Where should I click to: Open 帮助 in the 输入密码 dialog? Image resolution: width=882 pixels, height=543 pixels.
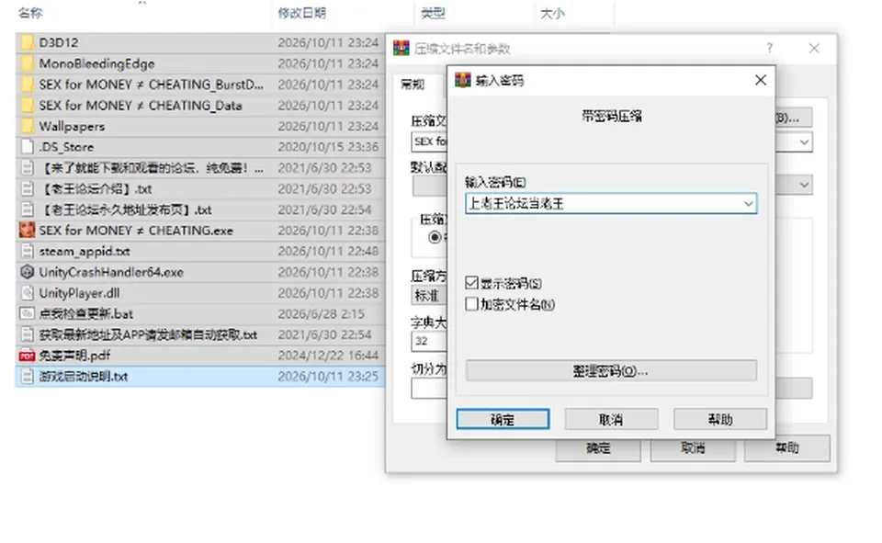[720, 419]
